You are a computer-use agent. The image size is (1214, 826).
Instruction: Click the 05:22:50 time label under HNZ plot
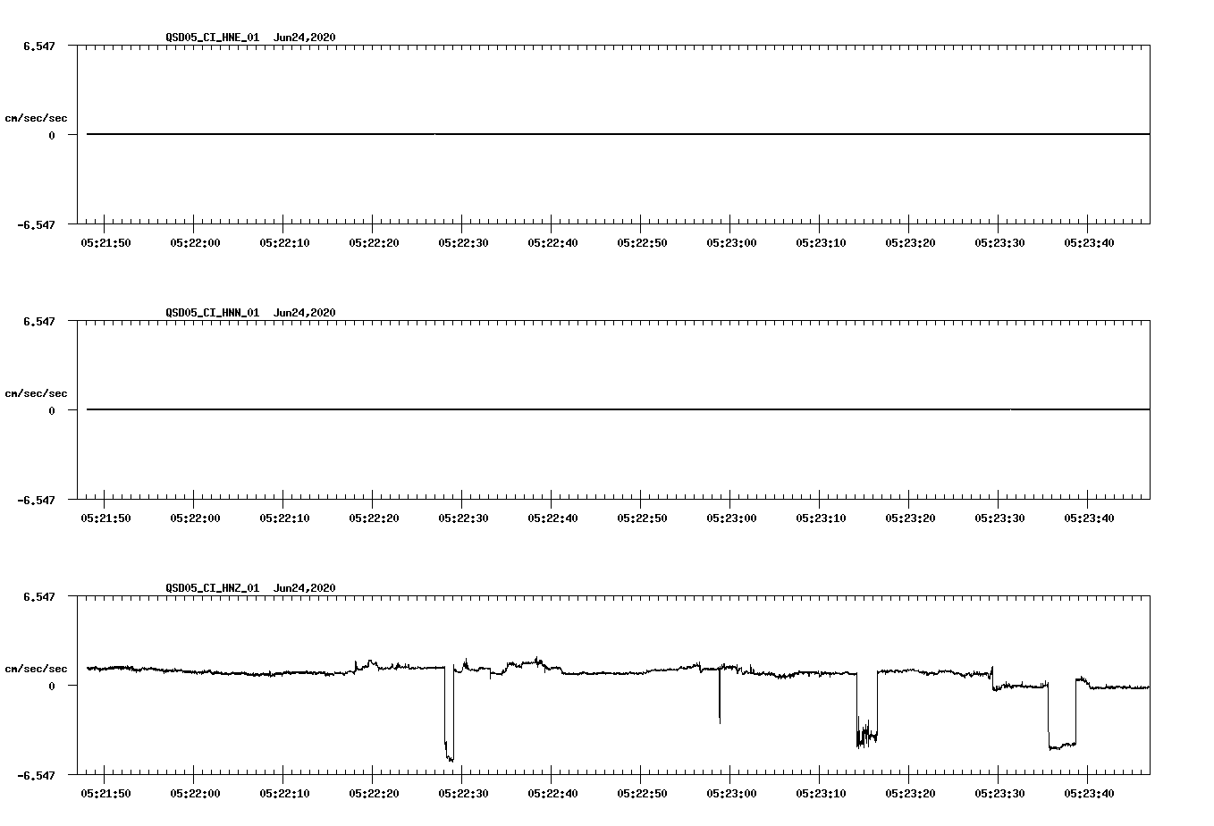pos(642,793)
